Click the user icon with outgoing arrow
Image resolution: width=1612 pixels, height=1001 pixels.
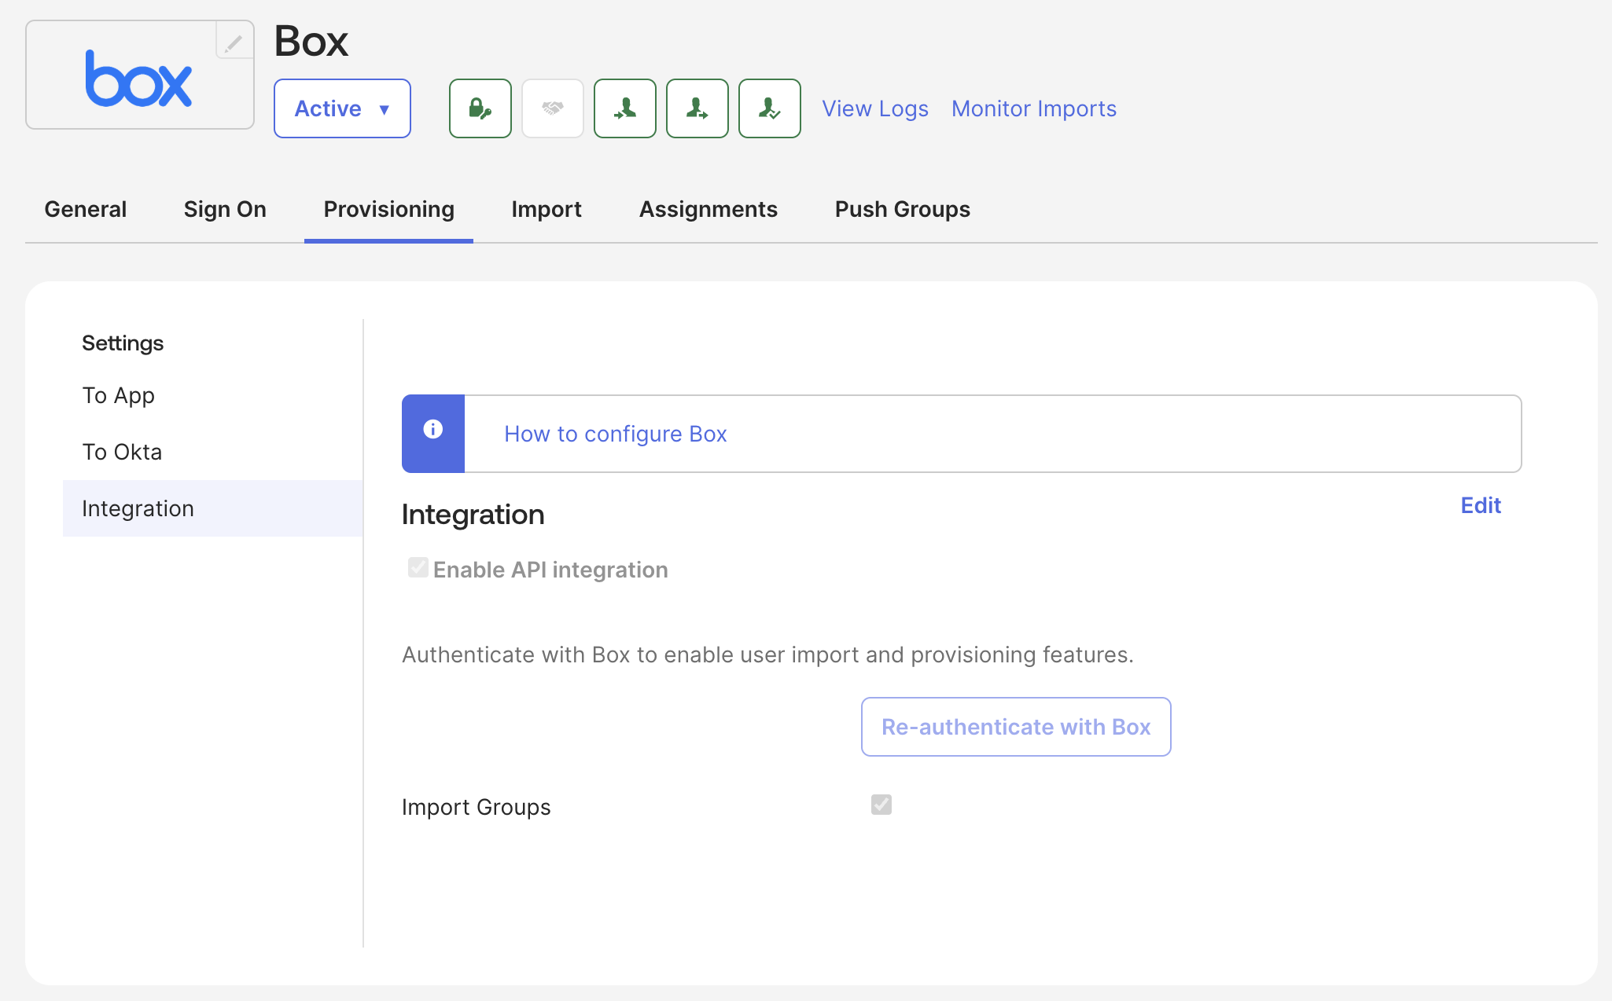[x=697, y=108]
